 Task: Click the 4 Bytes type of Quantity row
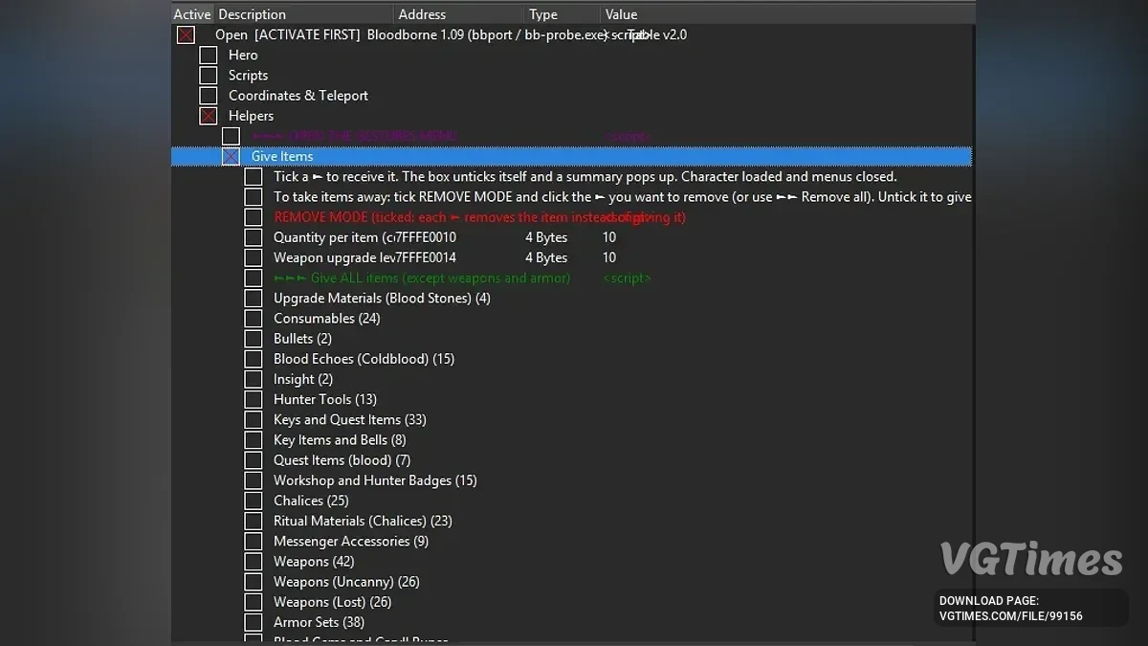(546, 237)
